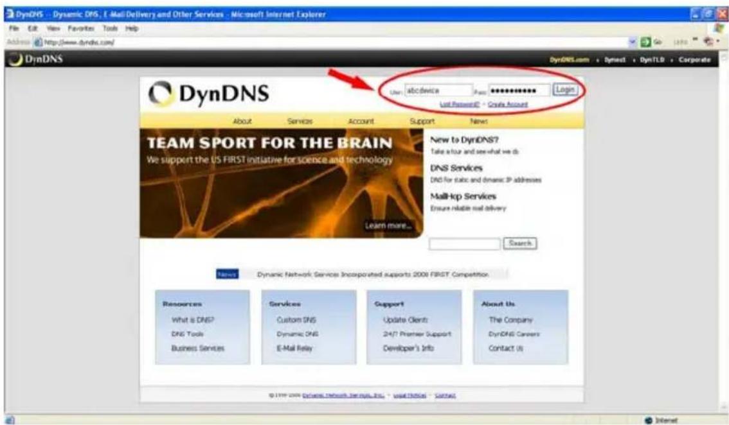Click the Login button
The width and height of the screenshot is (729, 425).
point(565,90)
